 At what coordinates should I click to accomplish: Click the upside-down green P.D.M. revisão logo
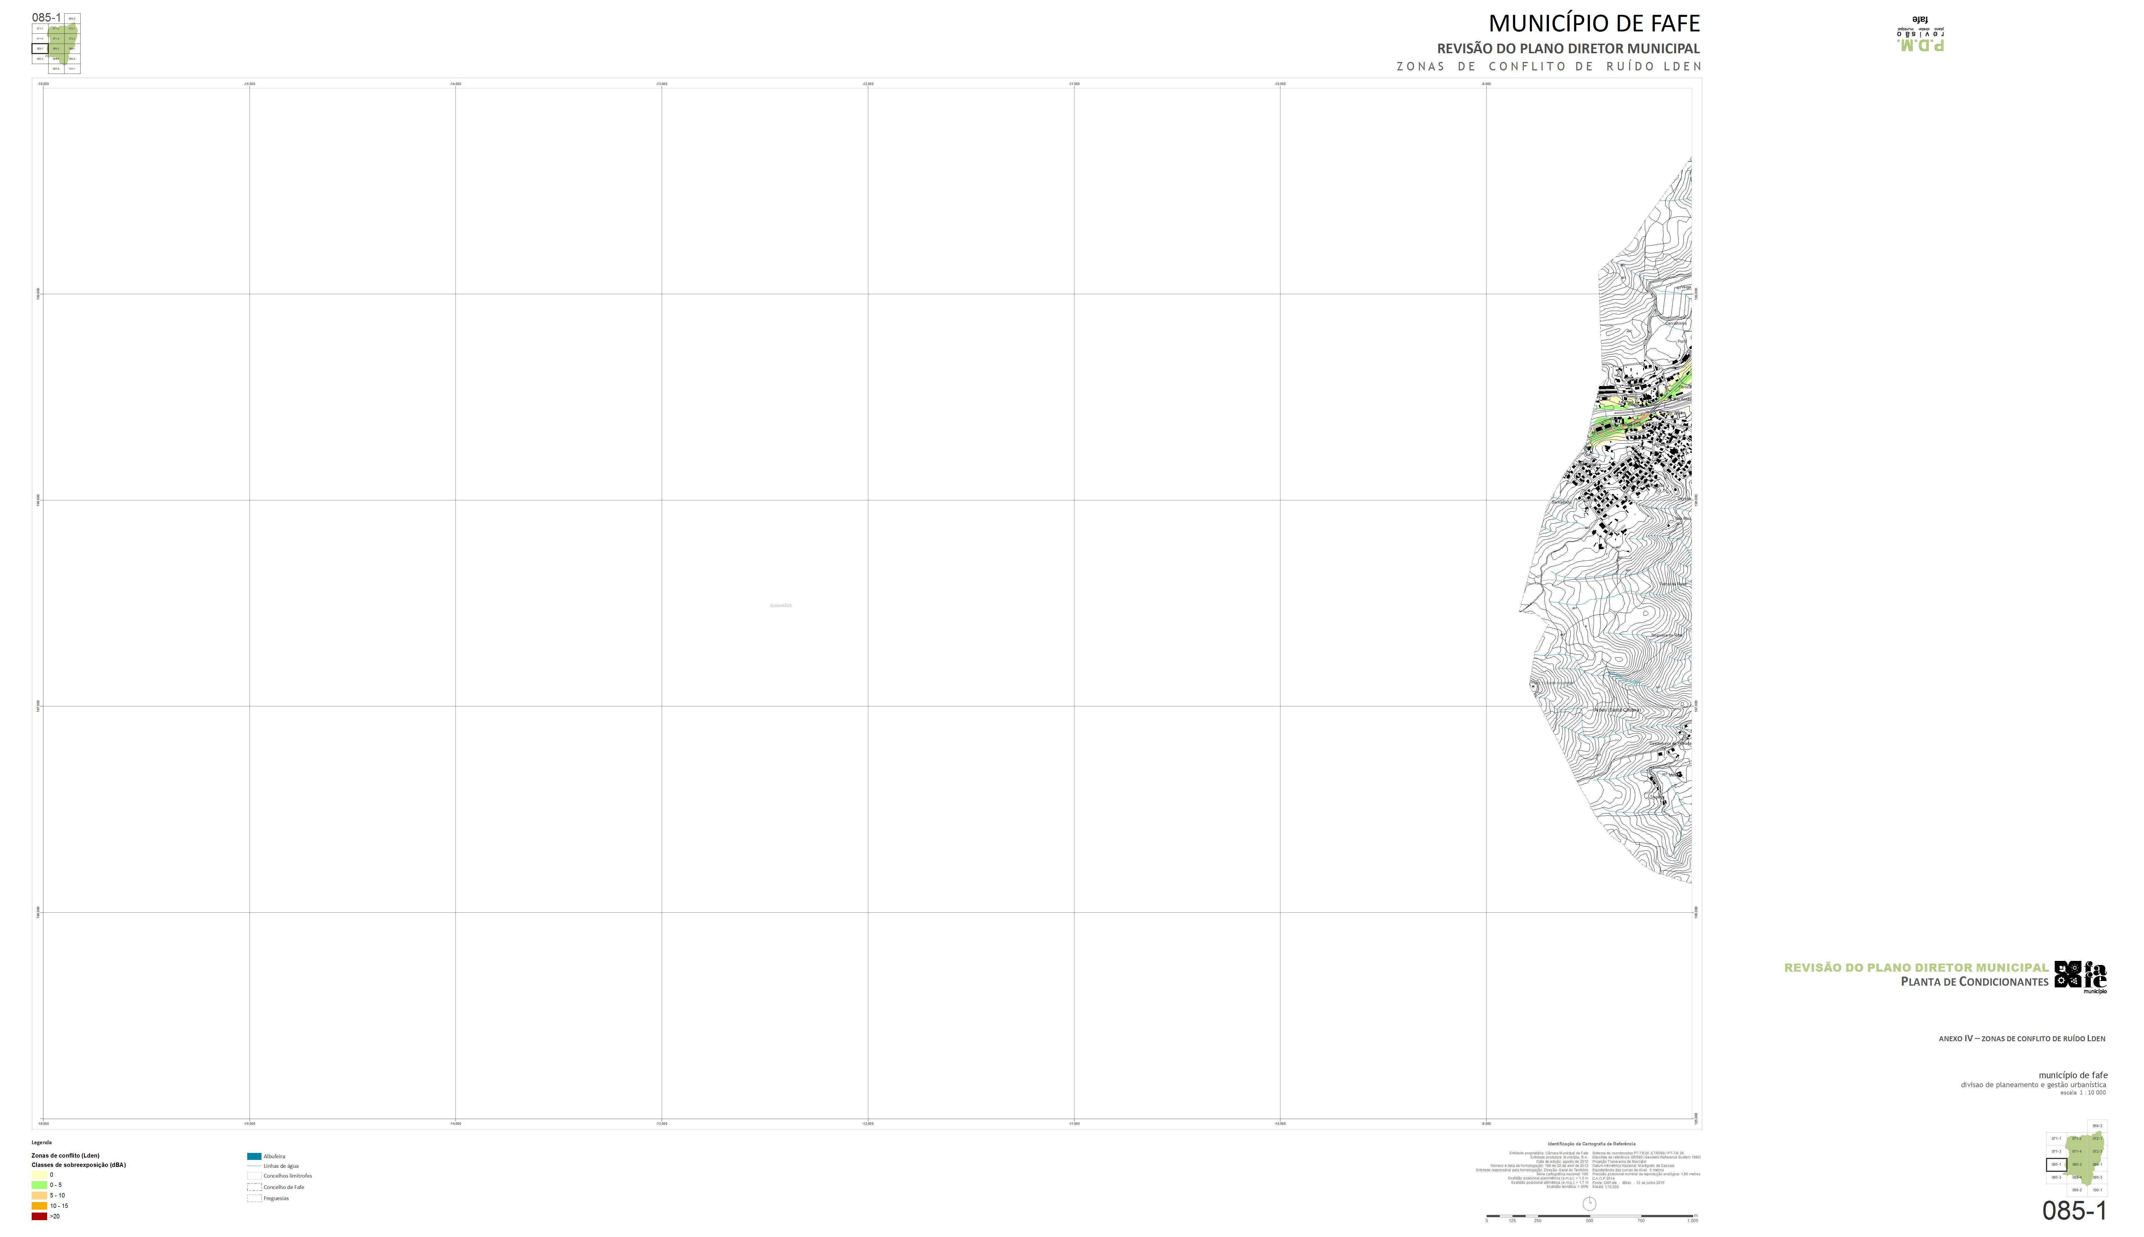tap(1921, 34)
